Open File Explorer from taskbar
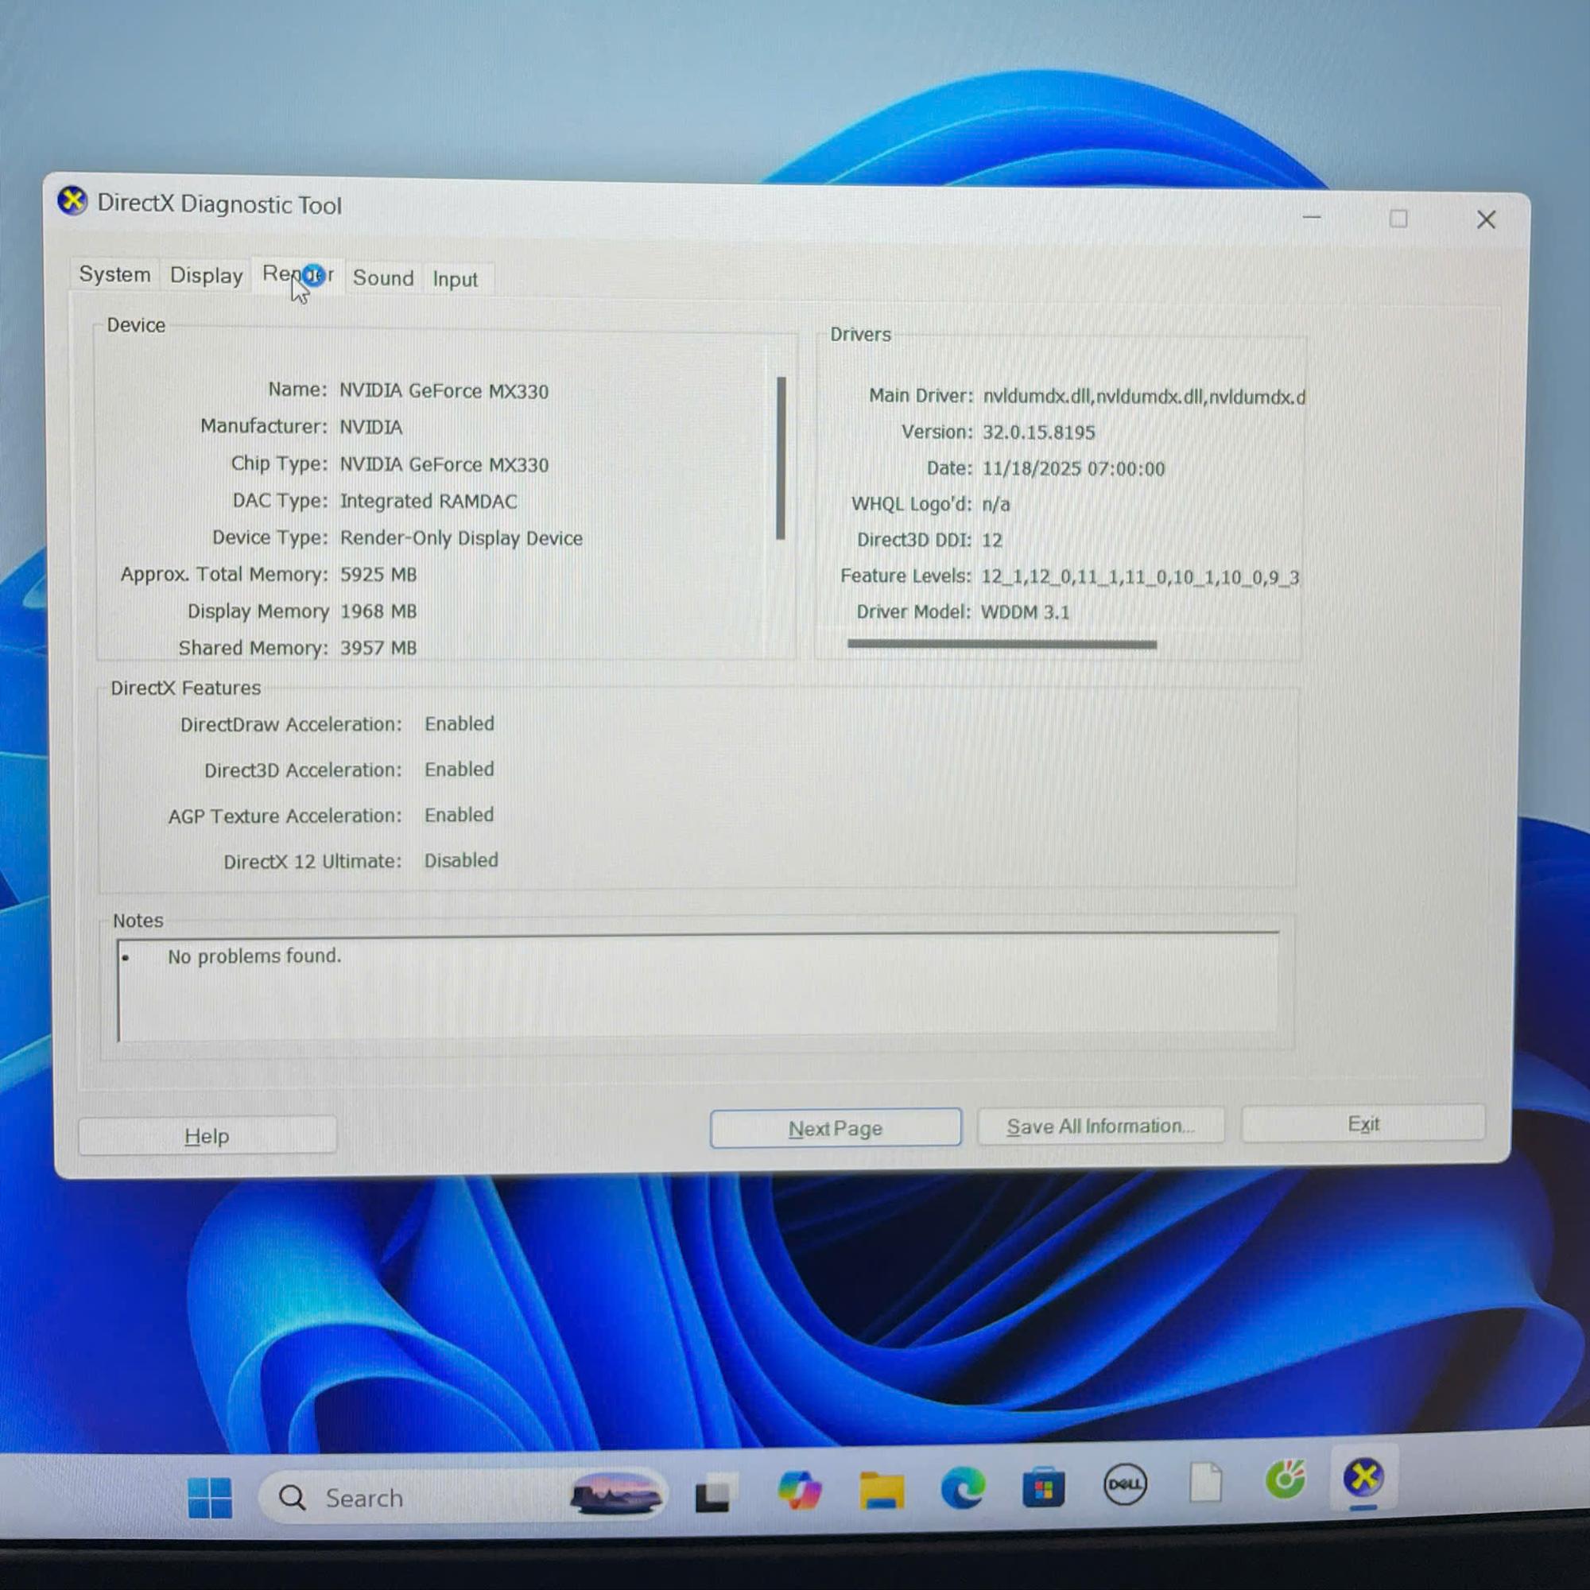Viewport: 1590px width, 1590px height. pyautogui.click(x=882, y=1490)
